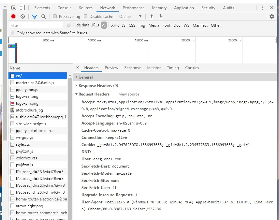The width and height of the screenshot is (279, 220).
Task: Show the request Response tab
Action: 132,68
